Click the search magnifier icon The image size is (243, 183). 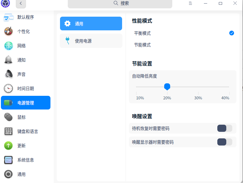[x=116, y=3]
